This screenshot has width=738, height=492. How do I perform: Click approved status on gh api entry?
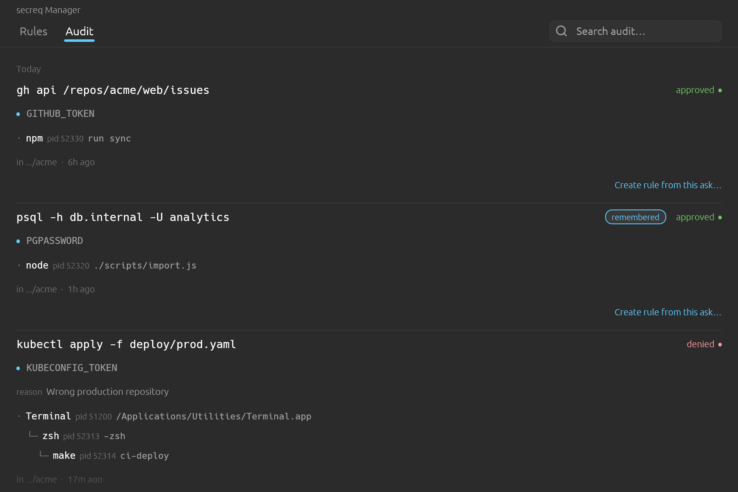coord(699,90)
